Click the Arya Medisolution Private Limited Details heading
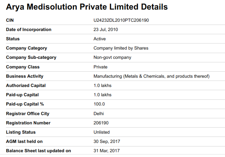This screenshot has width=225, height=157. tap(87, 7)
